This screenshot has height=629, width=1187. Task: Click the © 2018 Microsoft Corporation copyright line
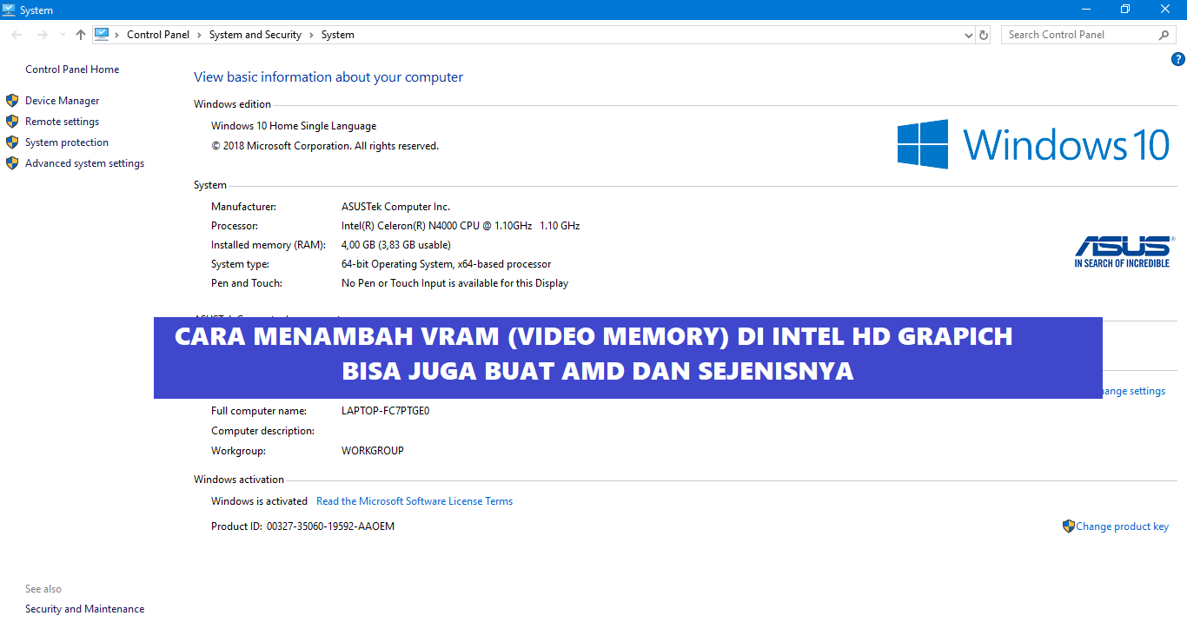point(325,146)
